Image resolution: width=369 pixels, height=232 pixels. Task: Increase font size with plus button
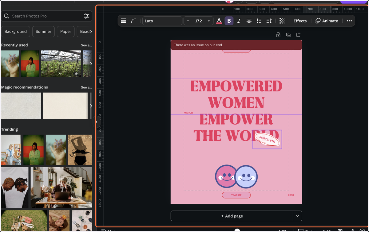(x=209, y=21)
